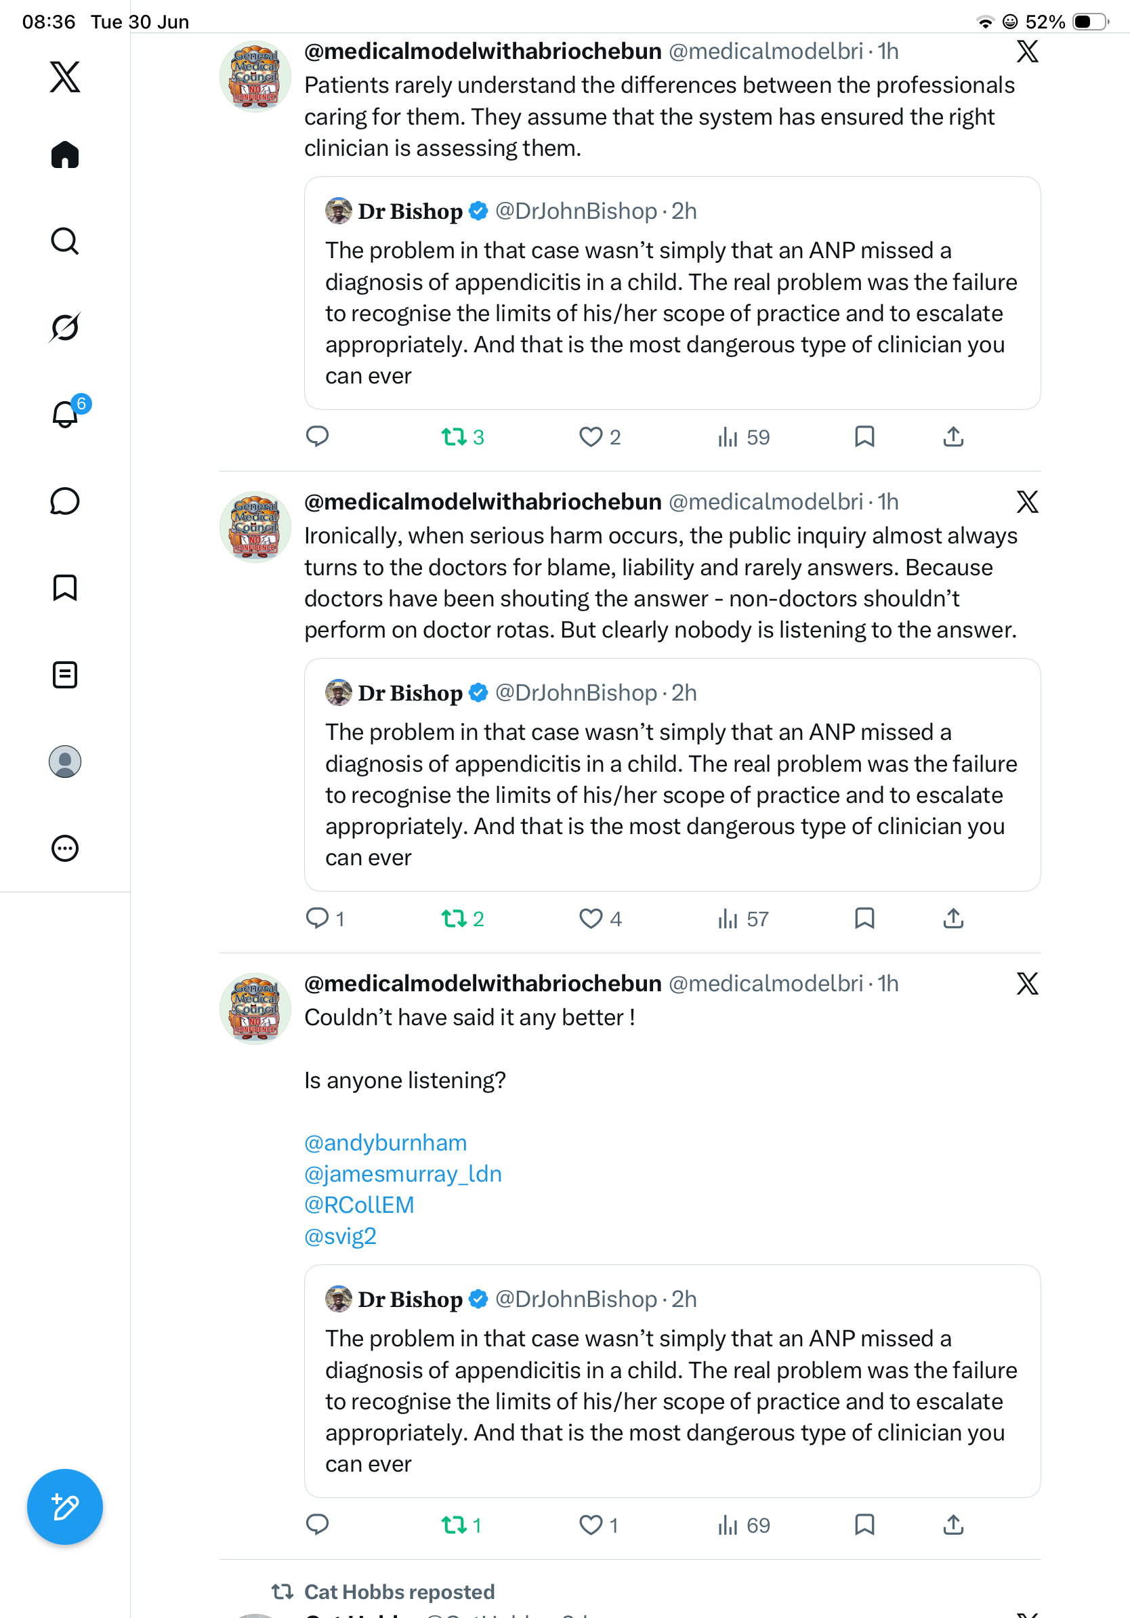Open the @andyburnham mention link

point(385,1142)
